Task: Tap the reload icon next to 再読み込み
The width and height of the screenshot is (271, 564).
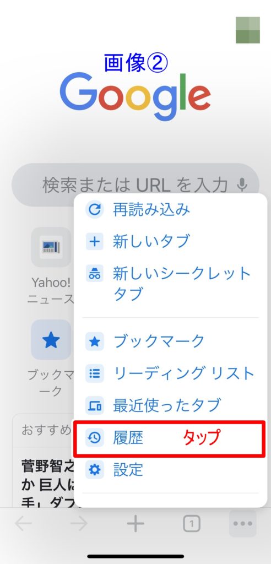Action: (x=95, y=210)
